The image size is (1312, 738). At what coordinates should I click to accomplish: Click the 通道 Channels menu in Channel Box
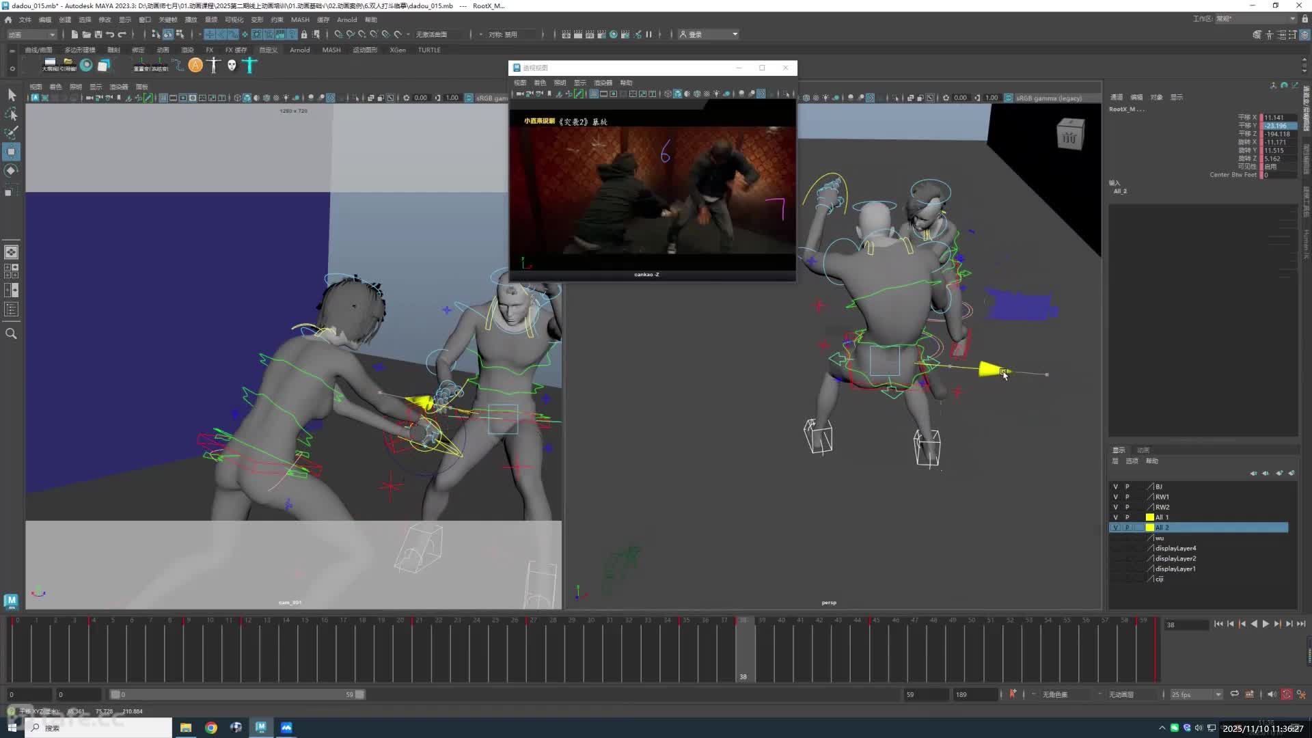[x=1117, y=97]
